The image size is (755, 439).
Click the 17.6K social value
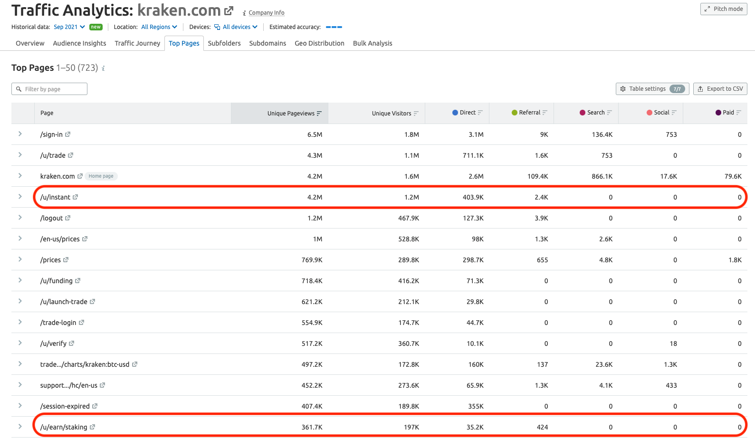pos(669,176)
